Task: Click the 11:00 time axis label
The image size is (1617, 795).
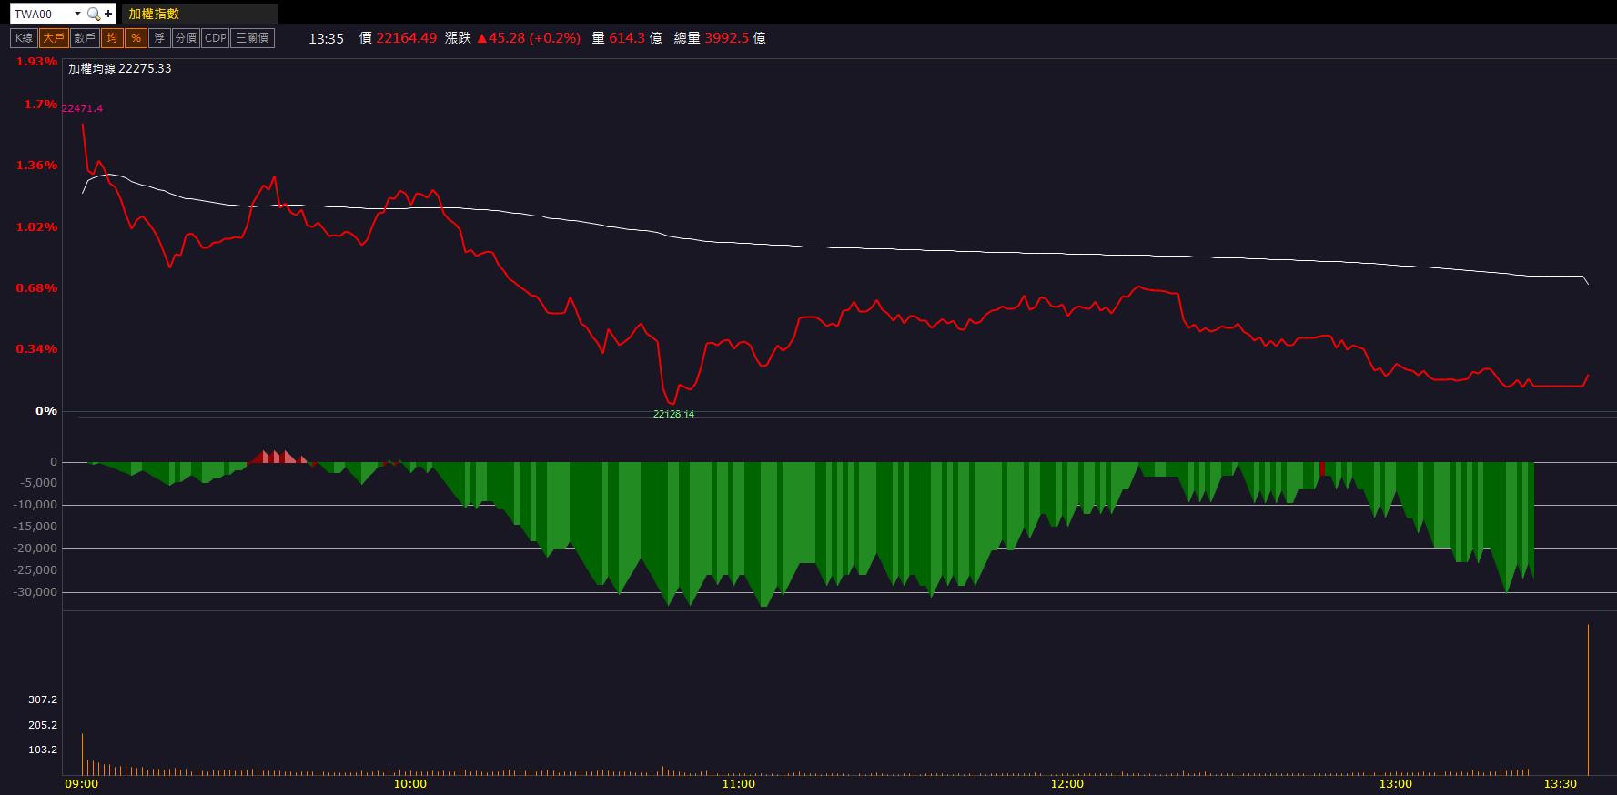Action: tap(738, 783)
